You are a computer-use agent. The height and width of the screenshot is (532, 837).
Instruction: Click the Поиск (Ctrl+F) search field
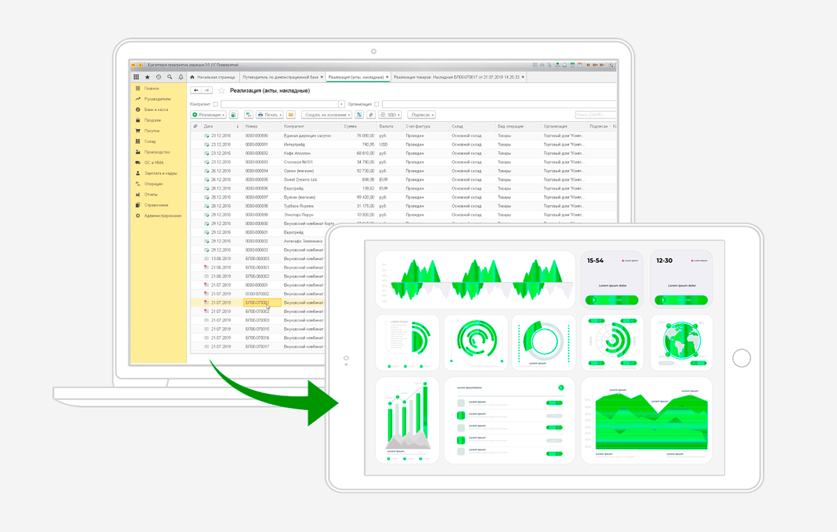[x=596, y=114]
